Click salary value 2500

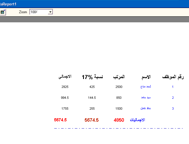click(x=119, y=87)
